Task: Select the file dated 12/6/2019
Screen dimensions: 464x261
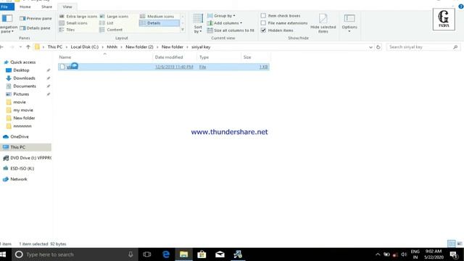Action: coord(164,67)
